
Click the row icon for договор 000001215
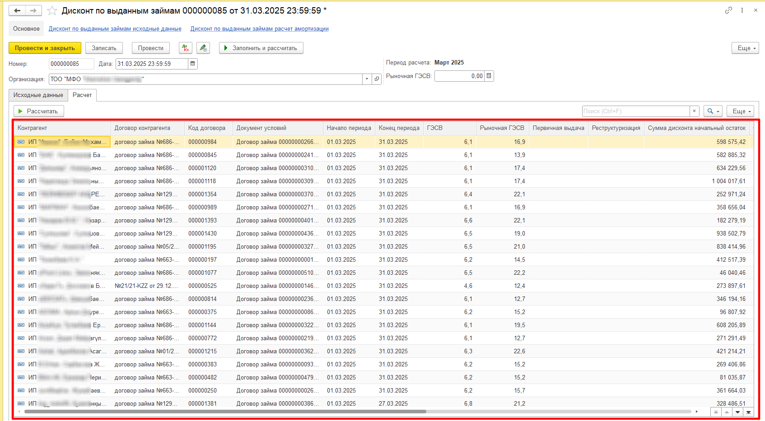click(21, 351)
